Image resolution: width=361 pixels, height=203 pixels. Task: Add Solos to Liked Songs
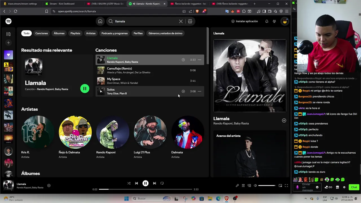[183, 91]
